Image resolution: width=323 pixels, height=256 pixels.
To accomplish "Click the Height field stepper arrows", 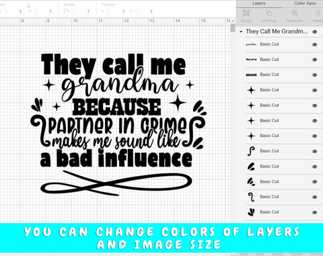I will [50, 11].
